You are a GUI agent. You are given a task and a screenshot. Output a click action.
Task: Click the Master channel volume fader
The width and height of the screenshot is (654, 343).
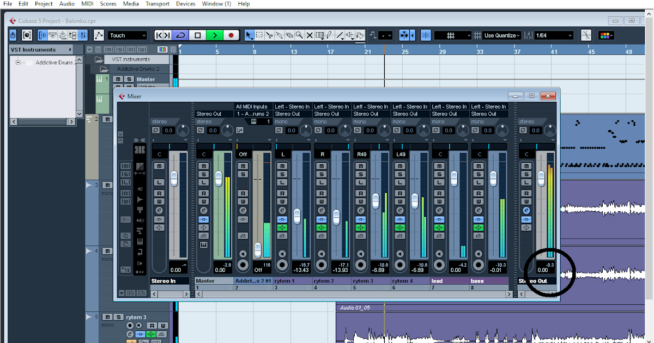click(x=218, y=178)
